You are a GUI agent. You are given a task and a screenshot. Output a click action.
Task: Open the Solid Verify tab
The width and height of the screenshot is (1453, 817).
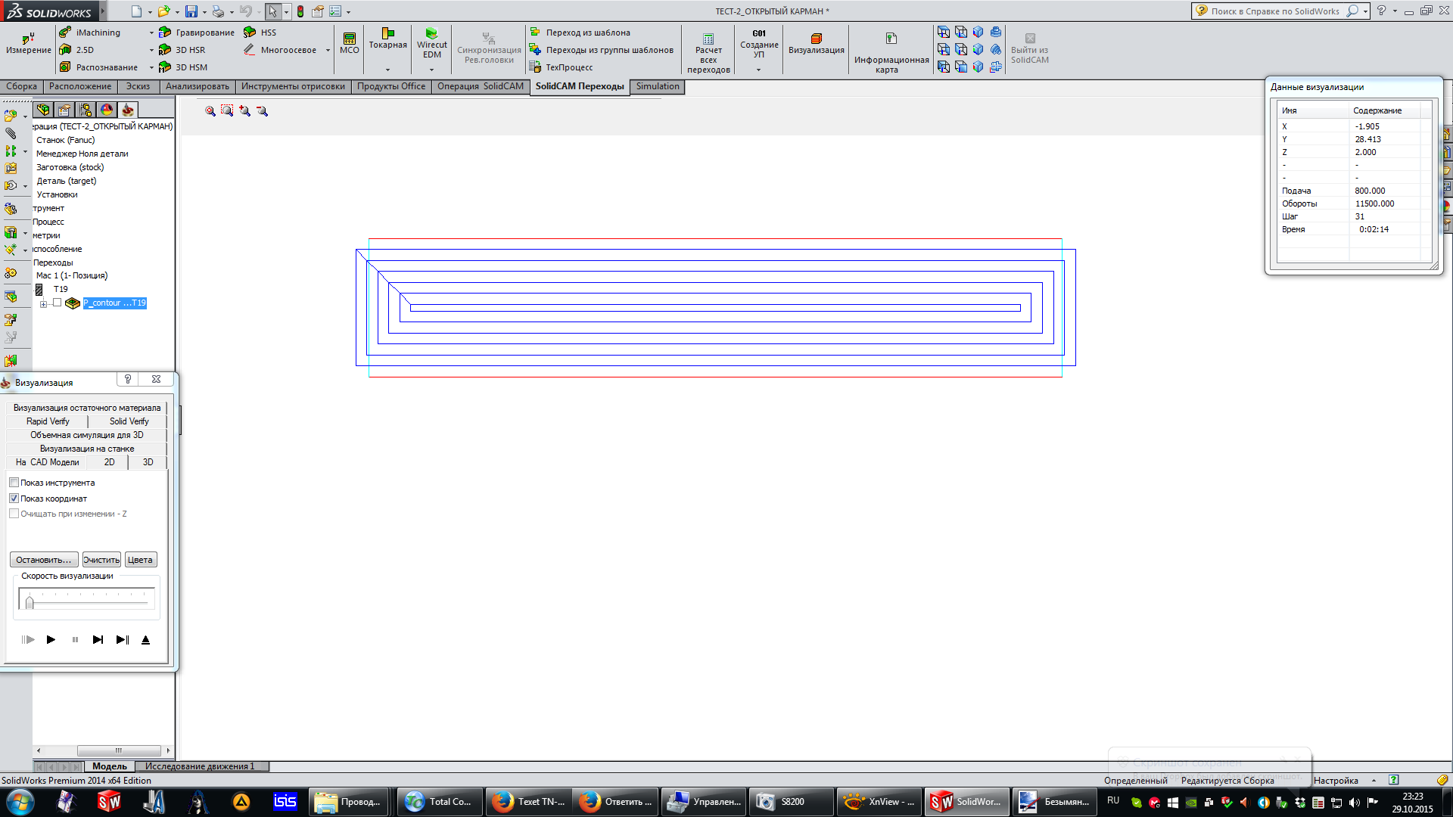click(x=129, y=421)
